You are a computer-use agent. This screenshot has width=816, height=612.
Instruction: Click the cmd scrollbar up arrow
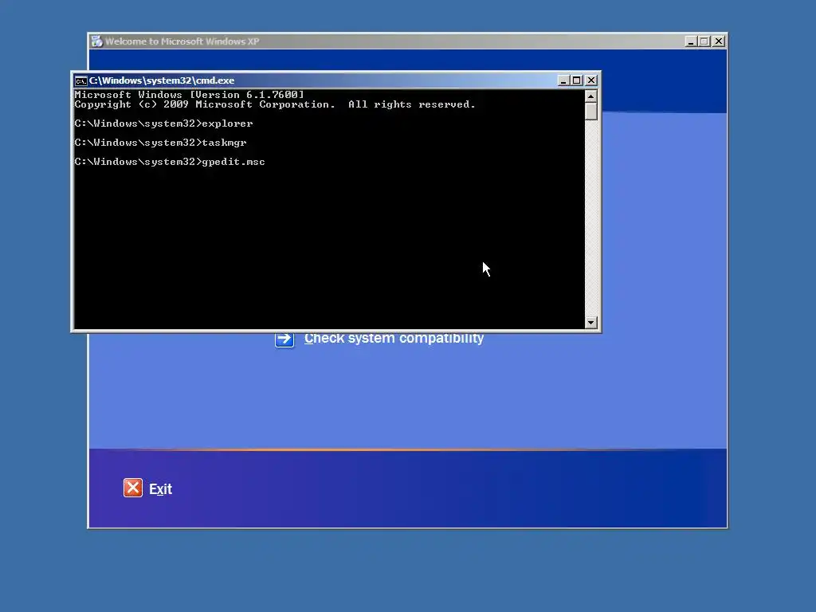click(x=590, y=96)
